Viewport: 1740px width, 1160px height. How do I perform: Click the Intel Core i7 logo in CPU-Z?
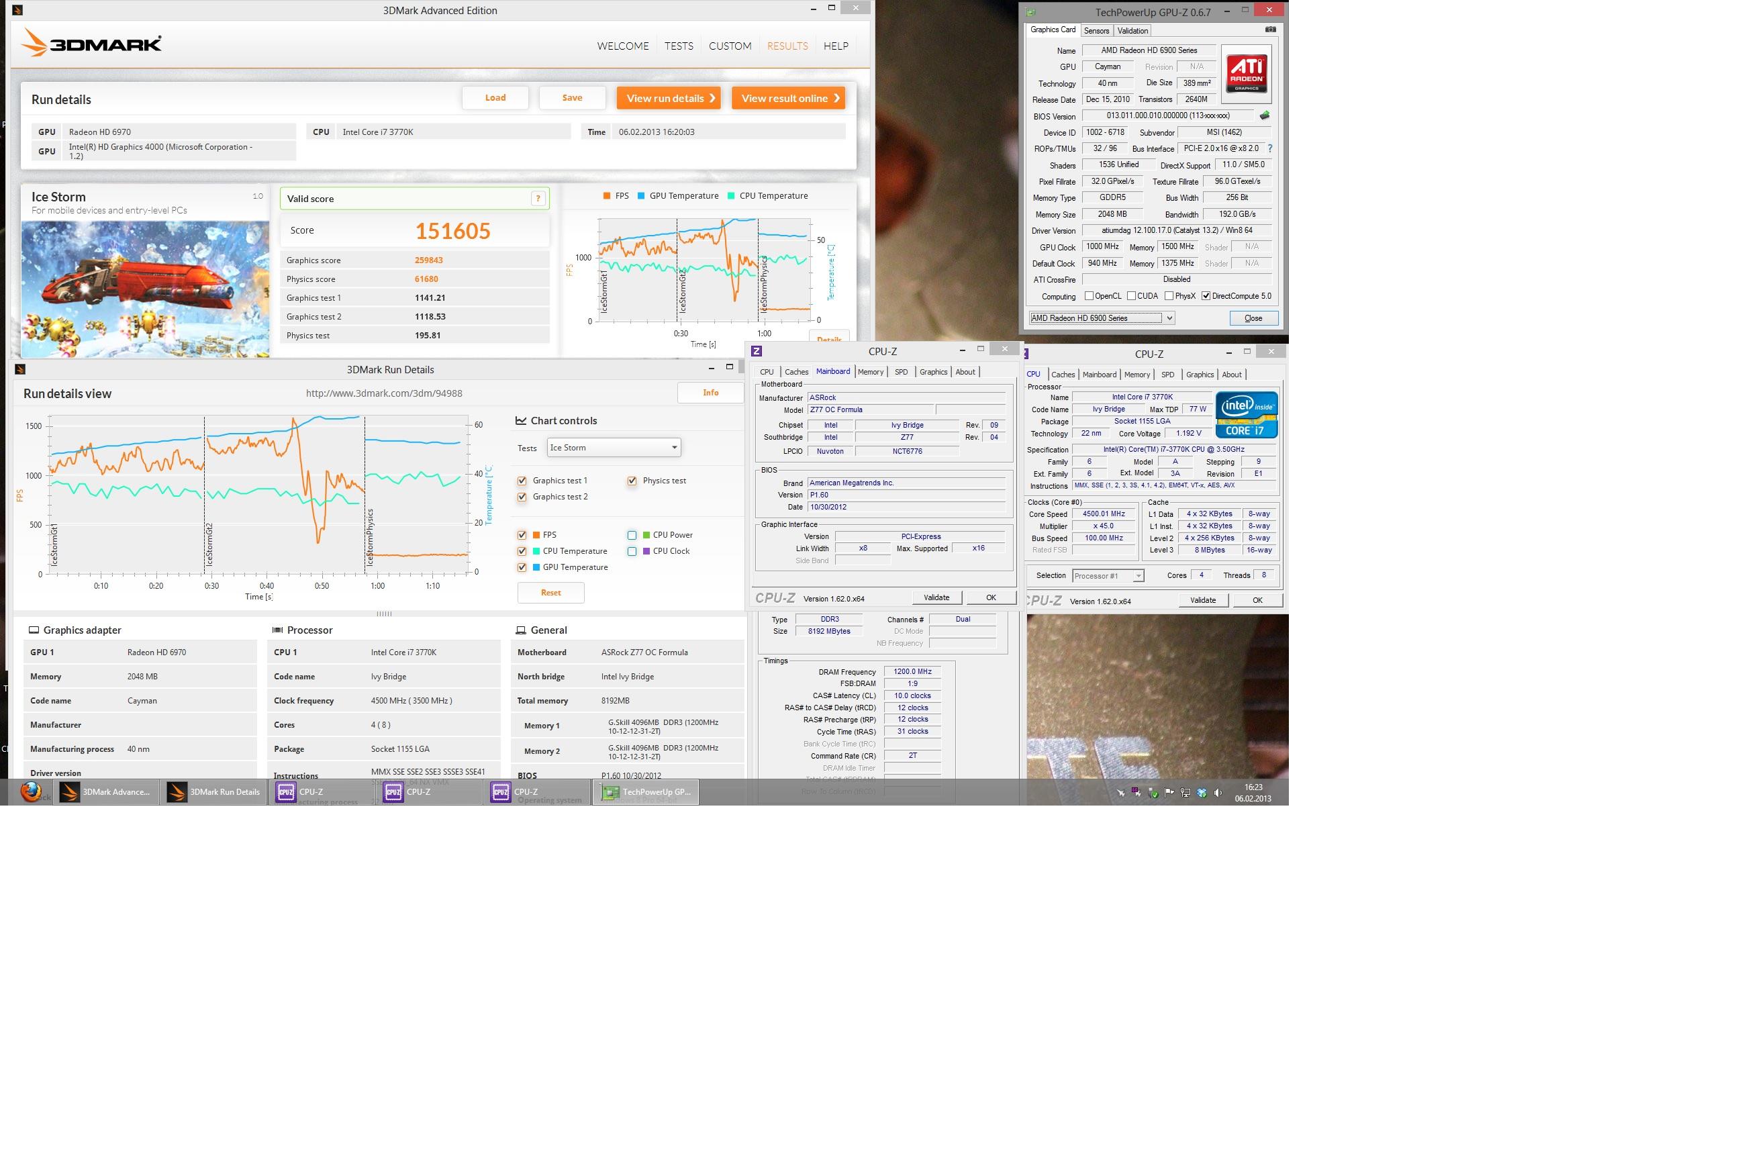click(x=1248, y=415)
